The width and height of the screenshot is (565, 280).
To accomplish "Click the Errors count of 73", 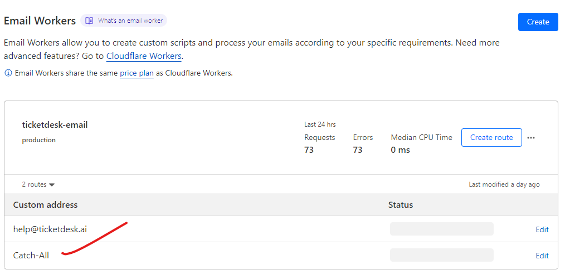I will pos(358,150).
